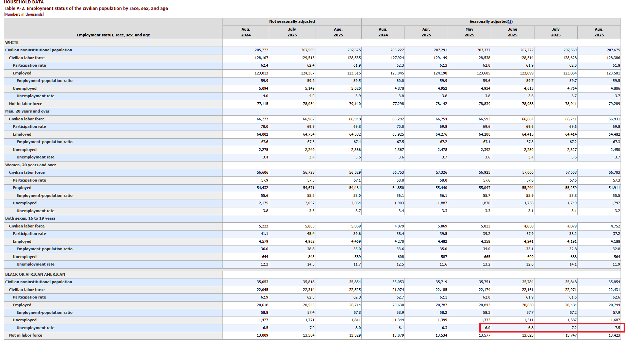Click the Apr. 2025 column header
626x340 pixels.
click(426, 32)
